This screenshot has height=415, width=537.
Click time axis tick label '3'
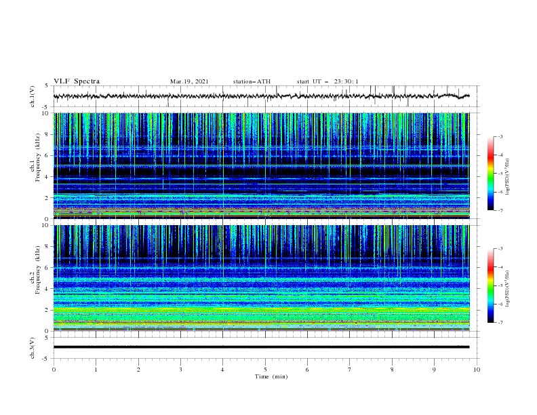point(180,370)
